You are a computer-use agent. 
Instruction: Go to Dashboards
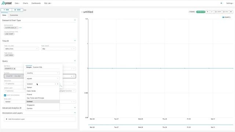(36, 3)
